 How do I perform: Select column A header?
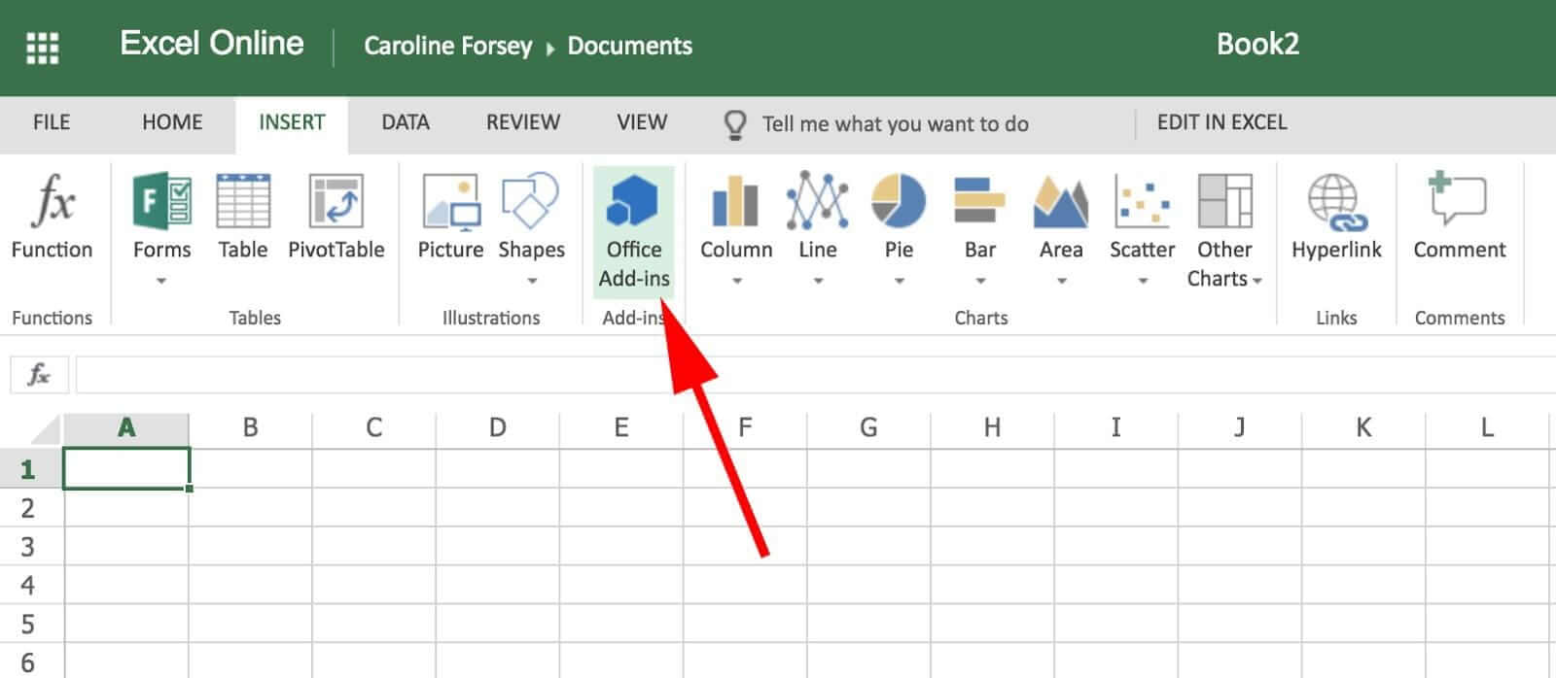126,427
